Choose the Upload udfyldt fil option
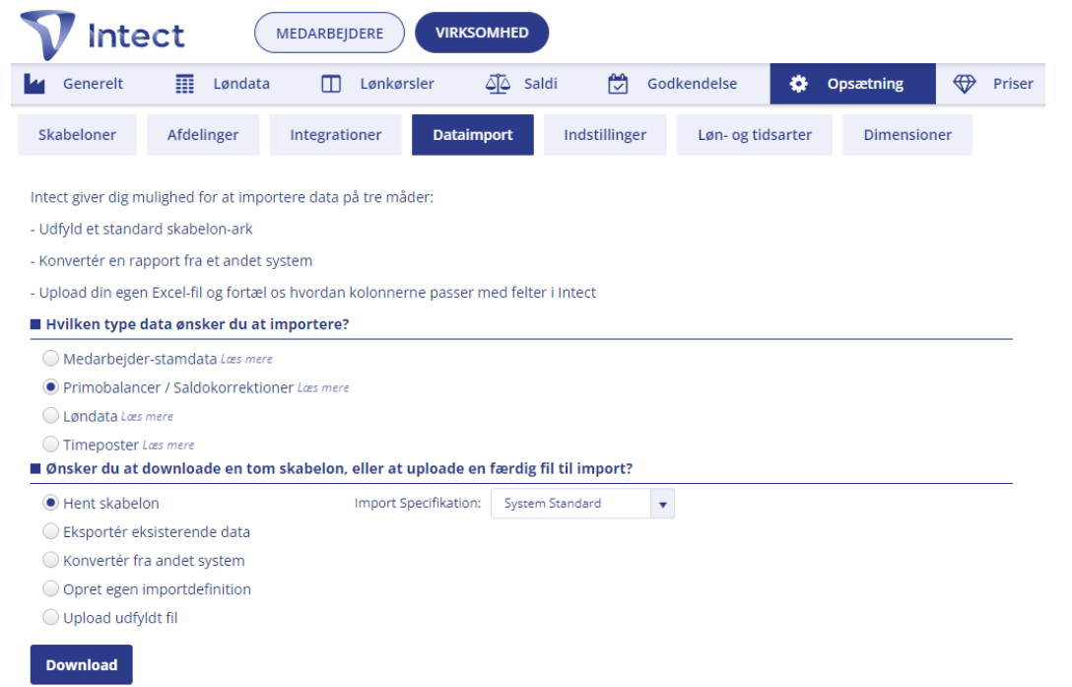Screen dimensions: 1072x687 click(x=50, y=617)
